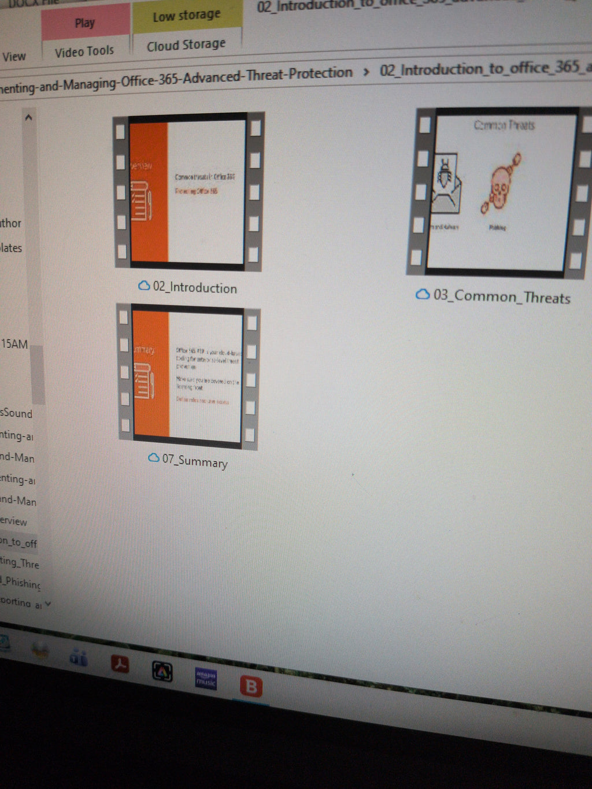592x789 pixels.
Task: Click the cloud sync icon beside 02_Introduction
Action: click(x=144, y=286)
